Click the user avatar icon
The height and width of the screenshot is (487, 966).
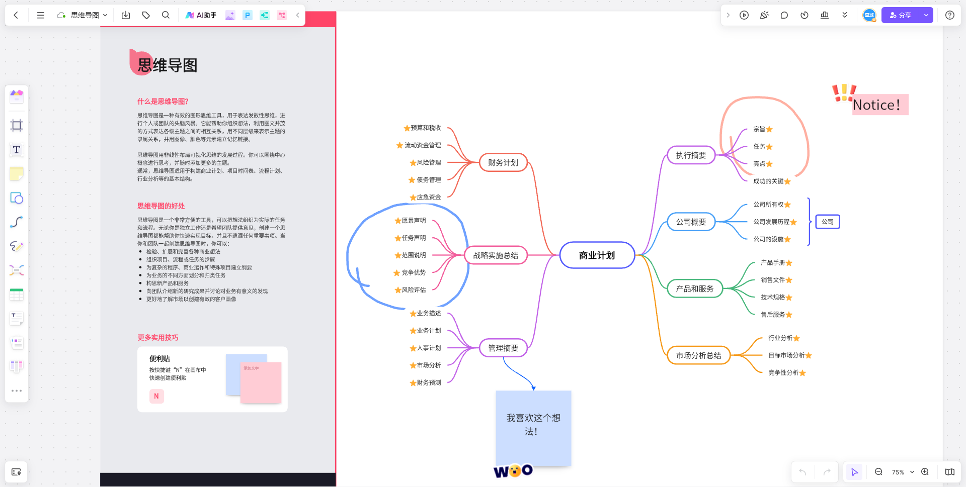click(x=869, y=15)
